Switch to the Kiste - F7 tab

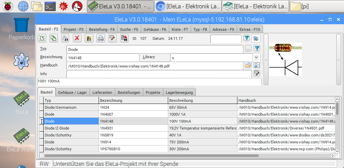point(180,29)
